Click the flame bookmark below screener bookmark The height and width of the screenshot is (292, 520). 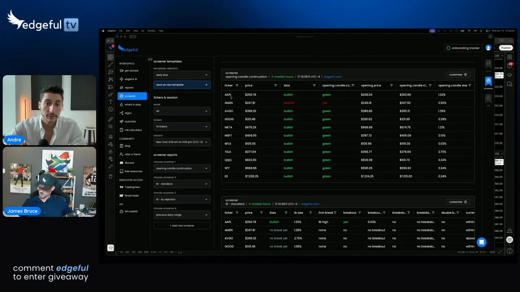[x=488, y=99]
